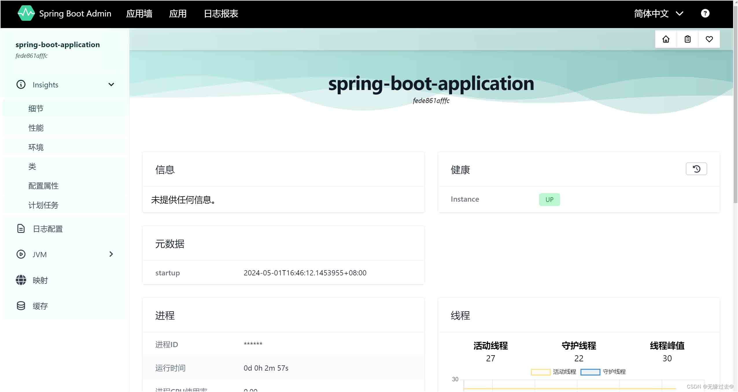Open the 应用墙 menu item
This screenshot has width=738, height=392.
(x=139, y=14)
